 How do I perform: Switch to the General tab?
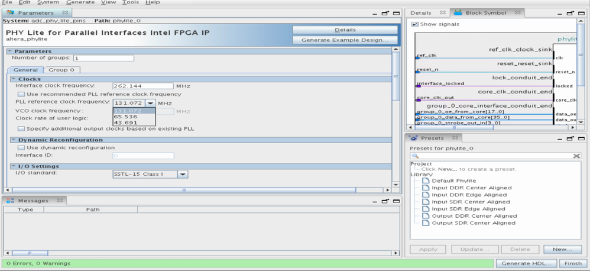(x=25, y=70)
